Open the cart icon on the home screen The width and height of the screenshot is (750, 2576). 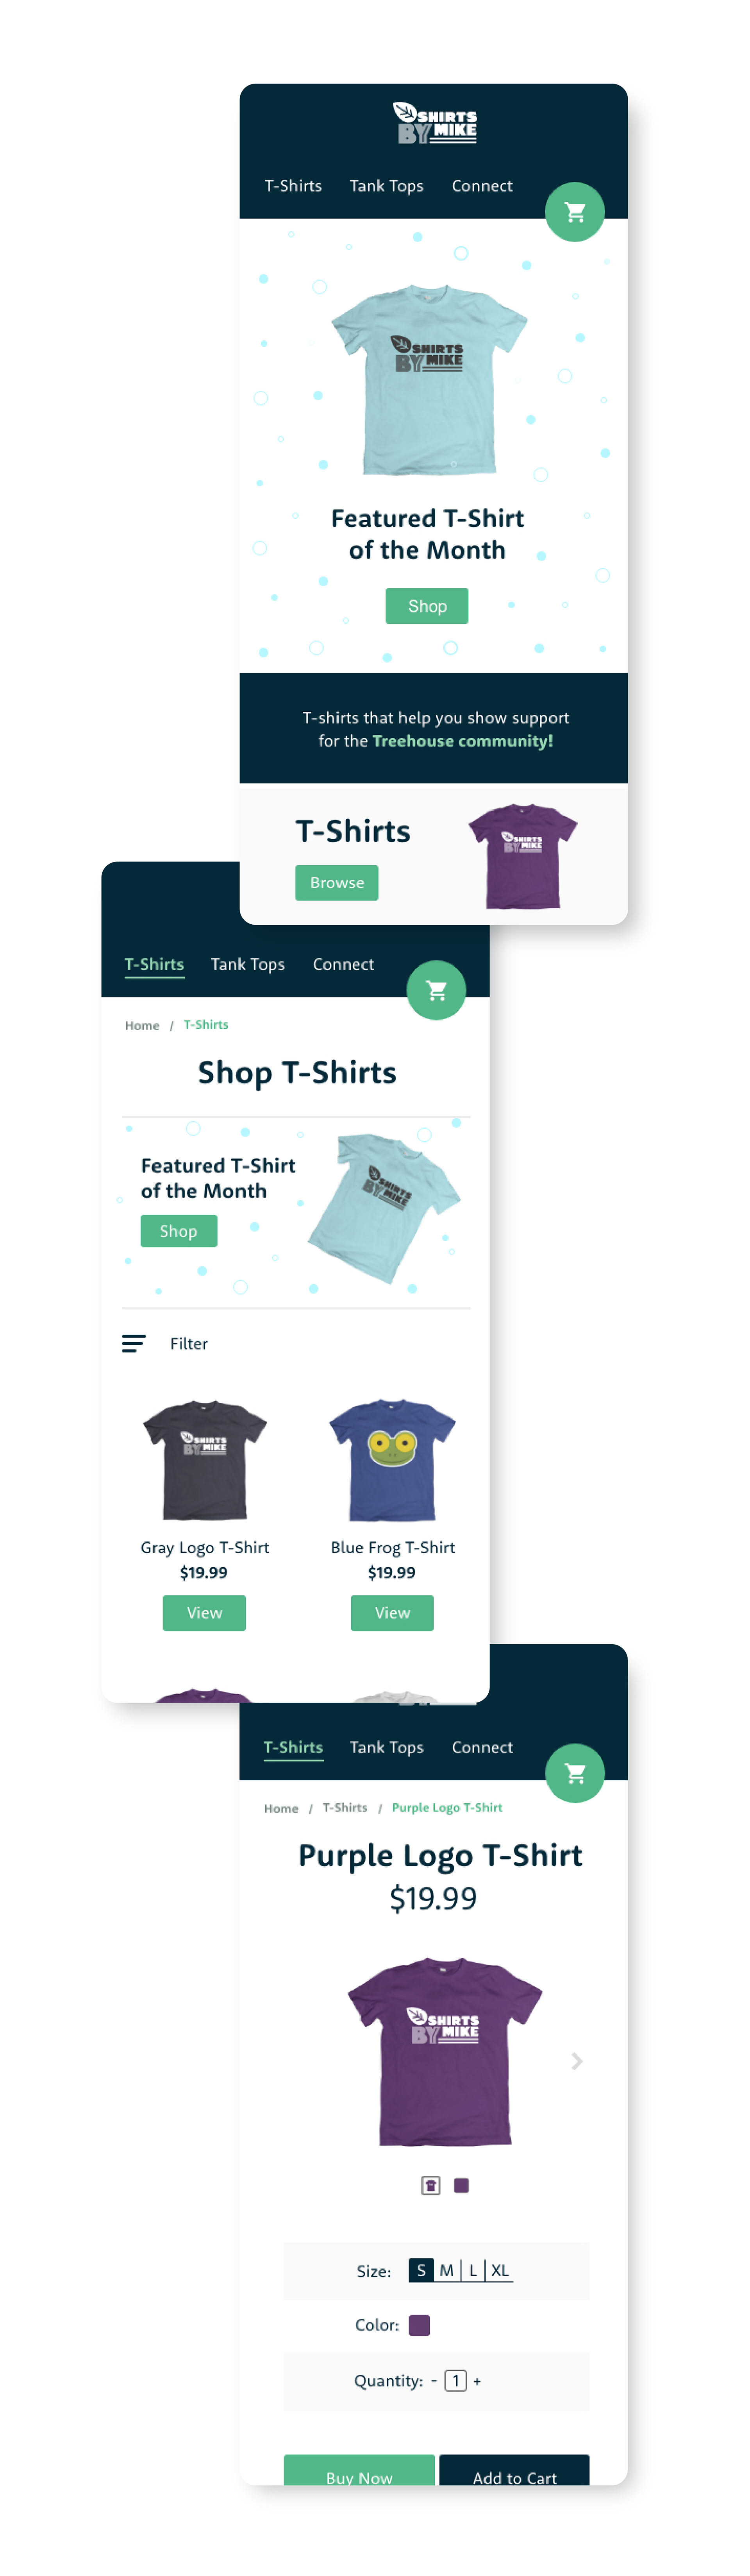pos(575,212)
